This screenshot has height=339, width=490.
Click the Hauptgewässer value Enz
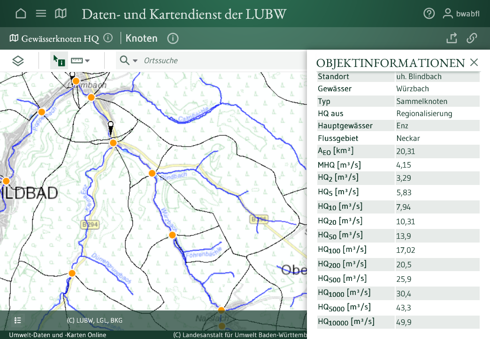coord(402,125)
